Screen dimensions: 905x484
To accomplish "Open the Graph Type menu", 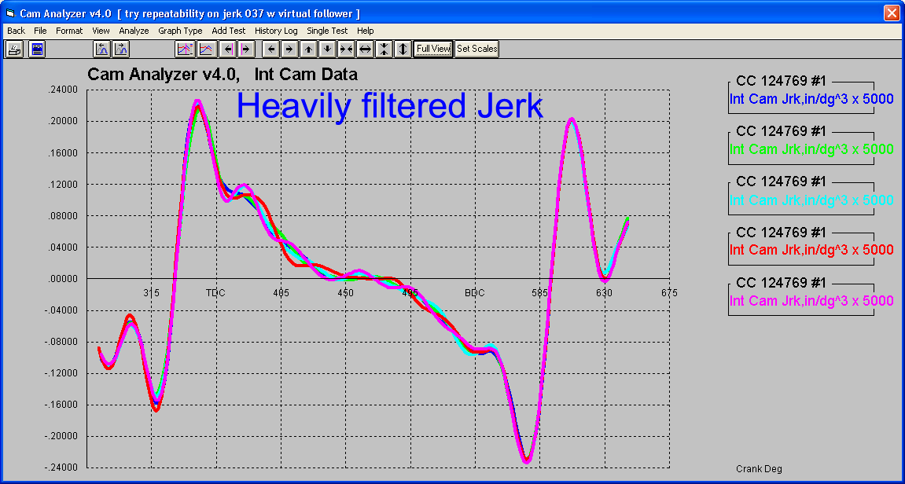I will point(181,31).
